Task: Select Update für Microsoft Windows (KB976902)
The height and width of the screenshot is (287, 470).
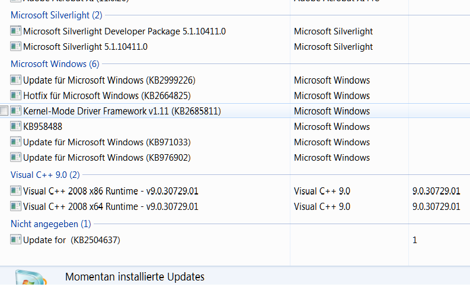Action: click(x=107, y=158)
